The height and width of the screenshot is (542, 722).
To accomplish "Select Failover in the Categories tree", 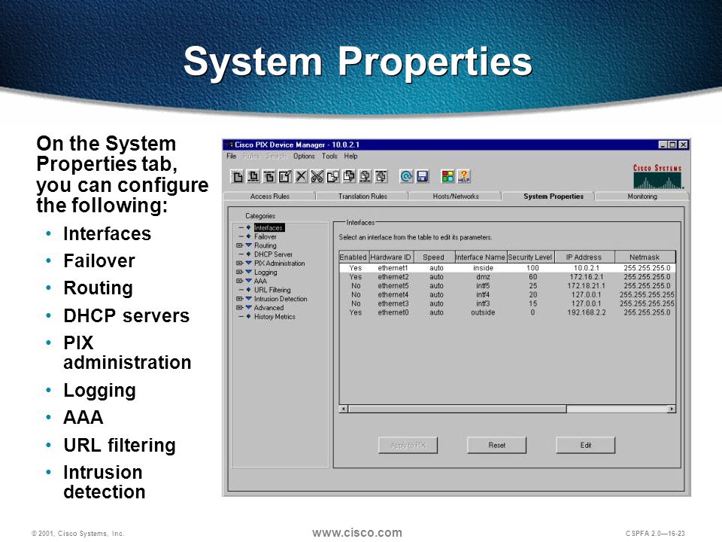I will point(265,236).
